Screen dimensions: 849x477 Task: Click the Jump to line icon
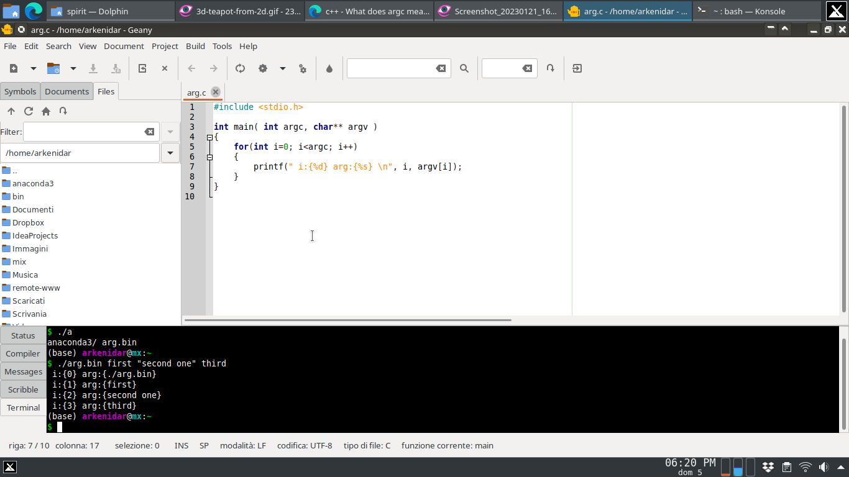coord(551,68)
